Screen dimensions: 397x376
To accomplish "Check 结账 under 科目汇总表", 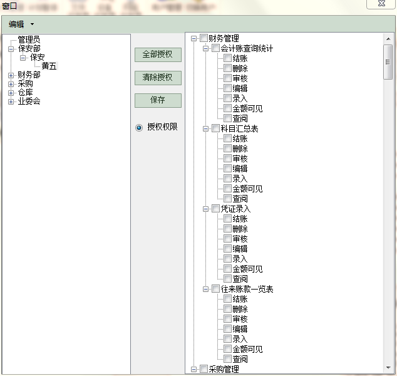I will tap(227, 138).
